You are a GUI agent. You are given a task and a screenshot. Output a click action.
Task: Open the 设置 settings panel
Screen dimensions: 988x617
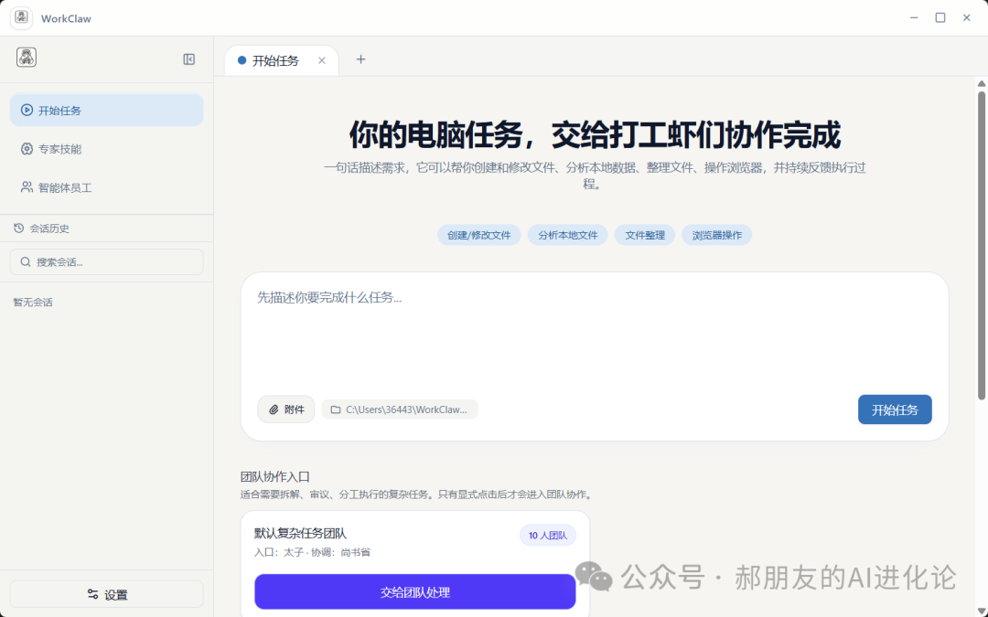(x=106, y=593)
